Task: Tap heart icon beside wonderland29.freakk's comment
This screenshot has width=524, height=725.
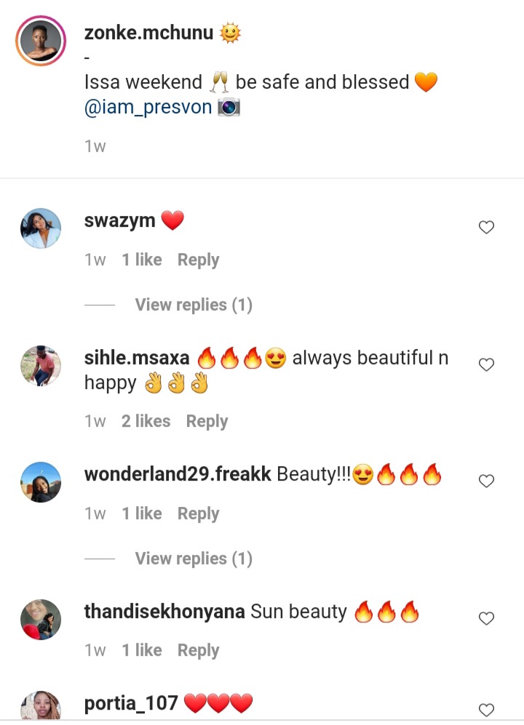Action: (x=486, y=481)
